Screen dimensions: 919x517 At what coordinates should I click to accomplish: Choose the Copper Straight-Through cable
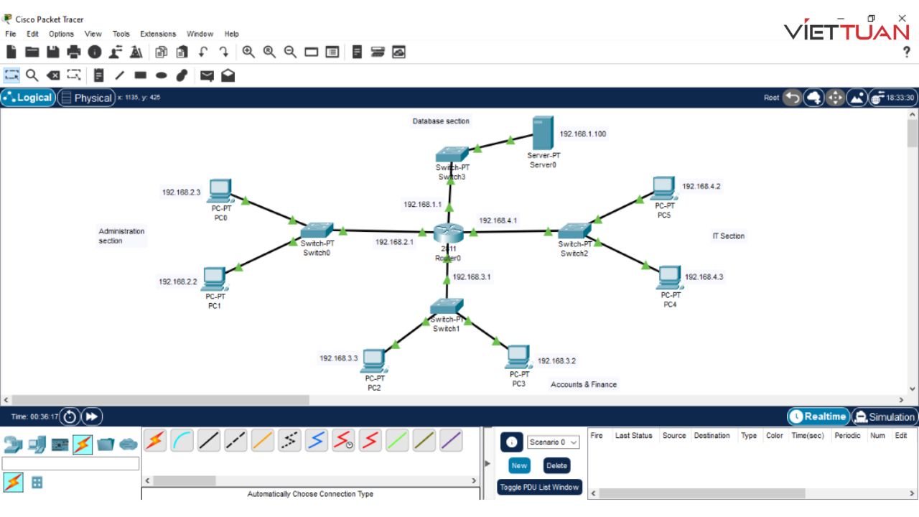click(208, 441)
